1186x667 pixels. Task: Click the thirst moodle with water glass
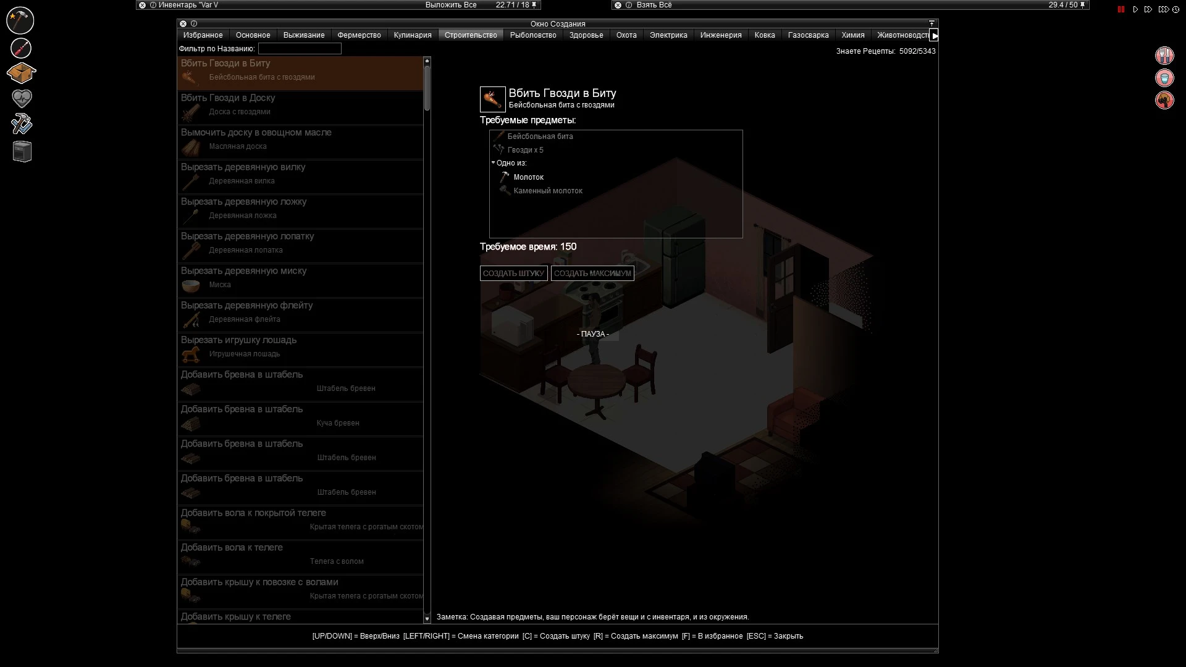(x=1164, y=78)
